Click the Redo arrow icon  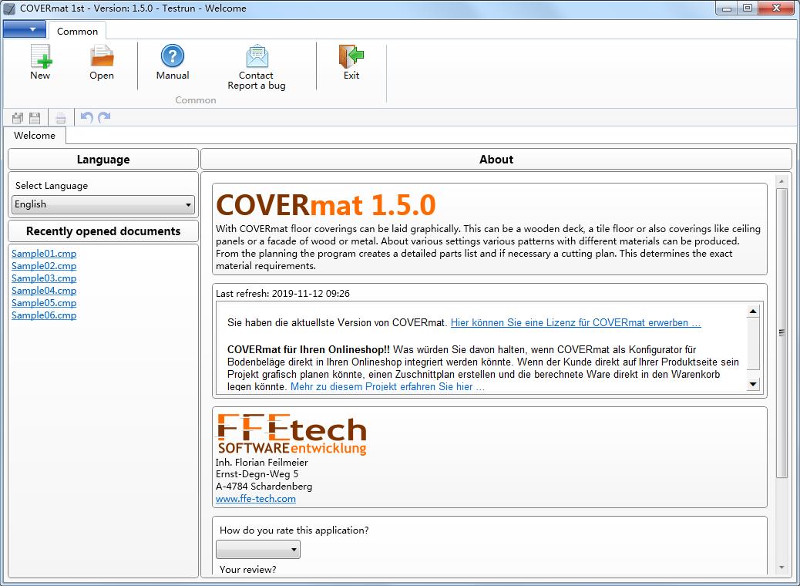pos(104,117)
